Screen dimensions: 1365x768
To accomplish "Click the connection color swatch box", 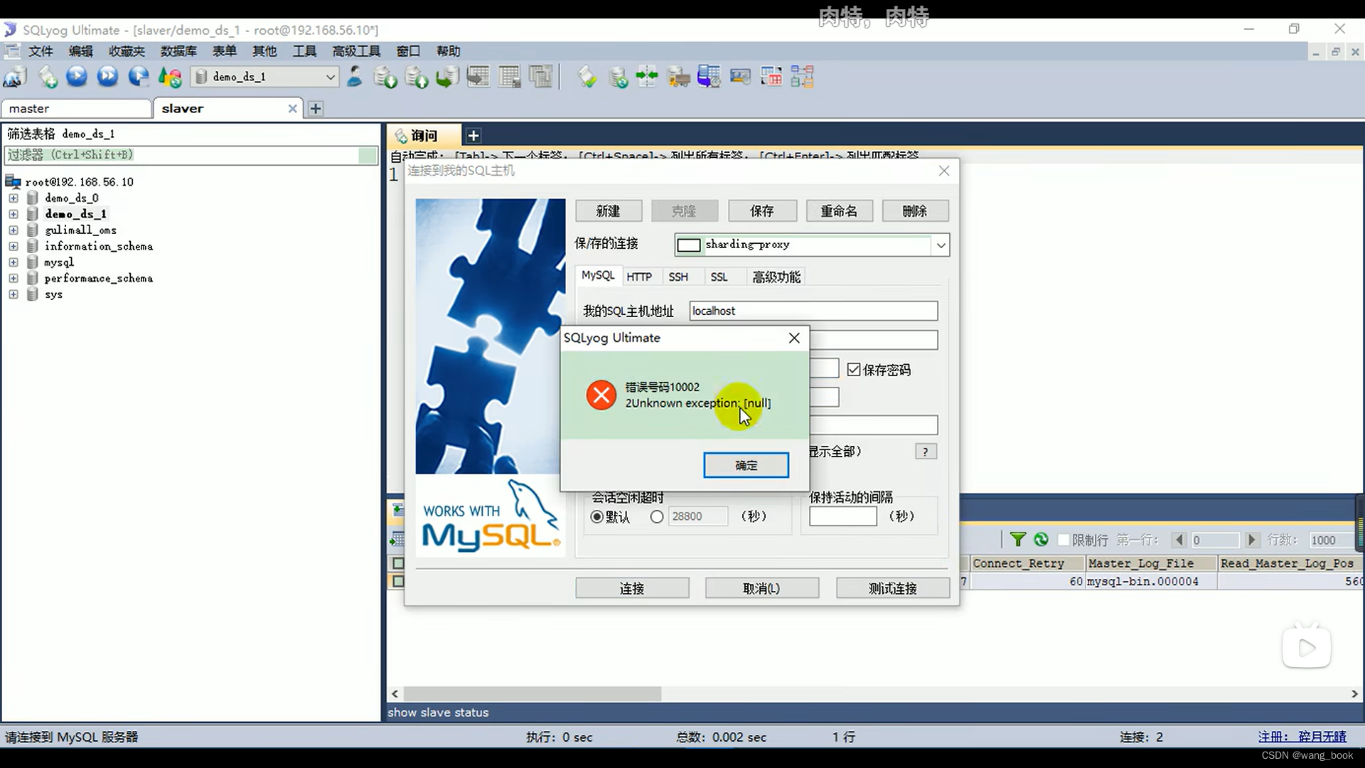I will pos(688,245).
